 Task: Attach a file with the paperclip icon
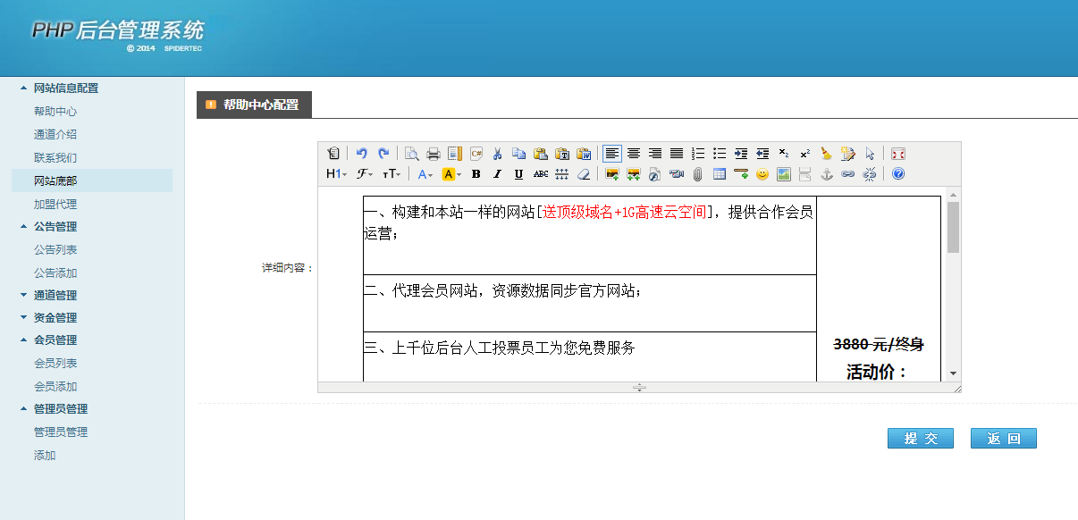[698, 173]
